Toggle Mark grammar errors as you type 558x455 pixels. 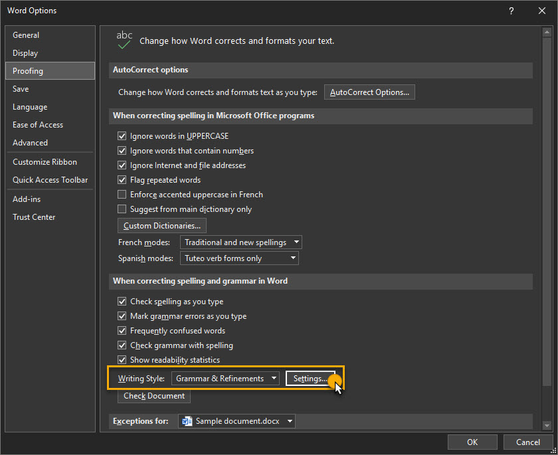(x=122, y=316)
